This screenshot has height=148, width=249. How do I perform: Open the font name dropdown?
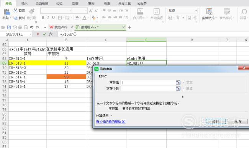(x=70, y=11)
